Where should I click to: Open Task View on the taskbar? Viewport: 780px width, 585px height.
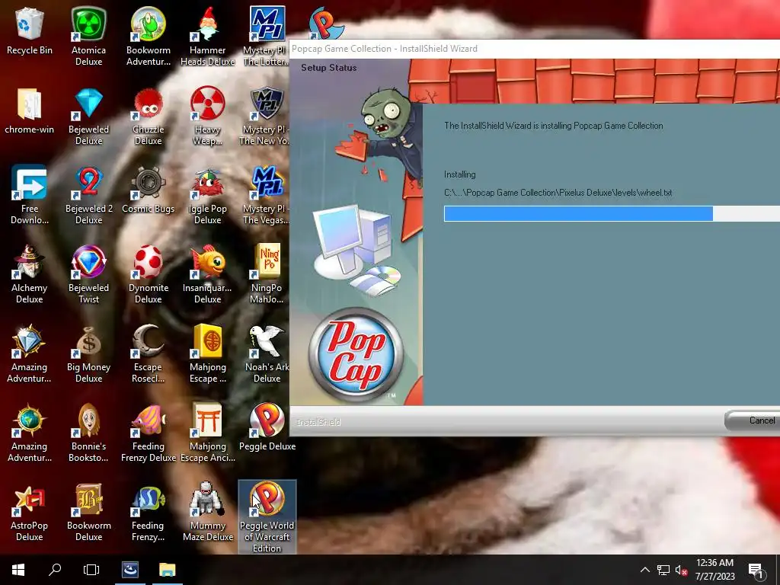click(91, 570)
